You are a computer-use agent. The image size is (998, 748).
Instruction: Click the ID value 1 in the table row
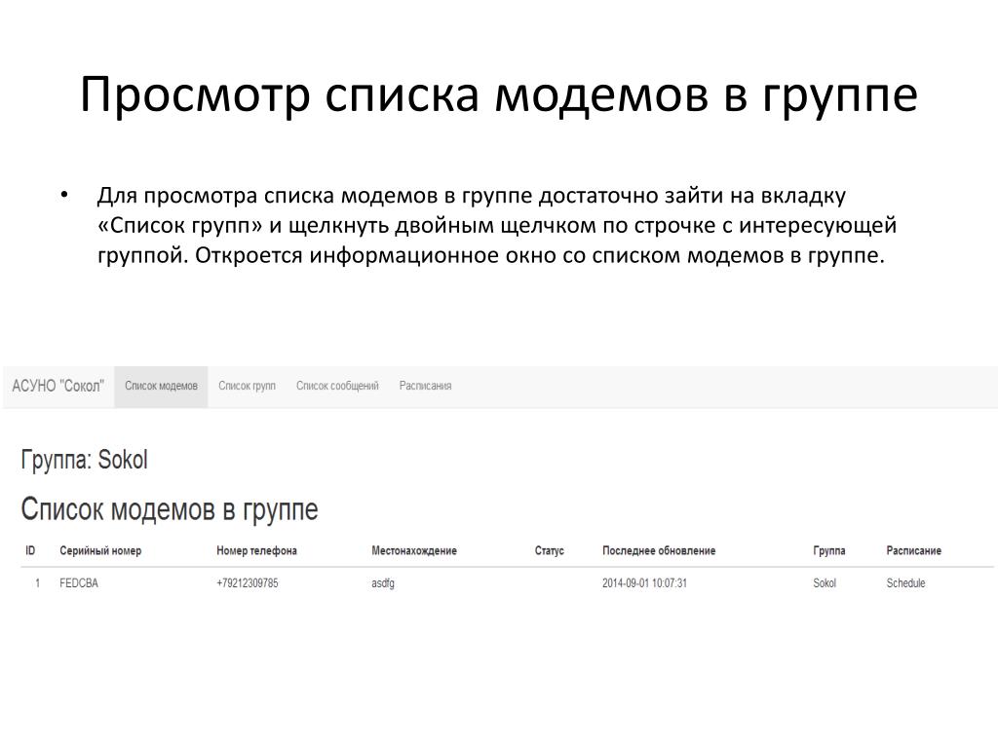(38, 583)
